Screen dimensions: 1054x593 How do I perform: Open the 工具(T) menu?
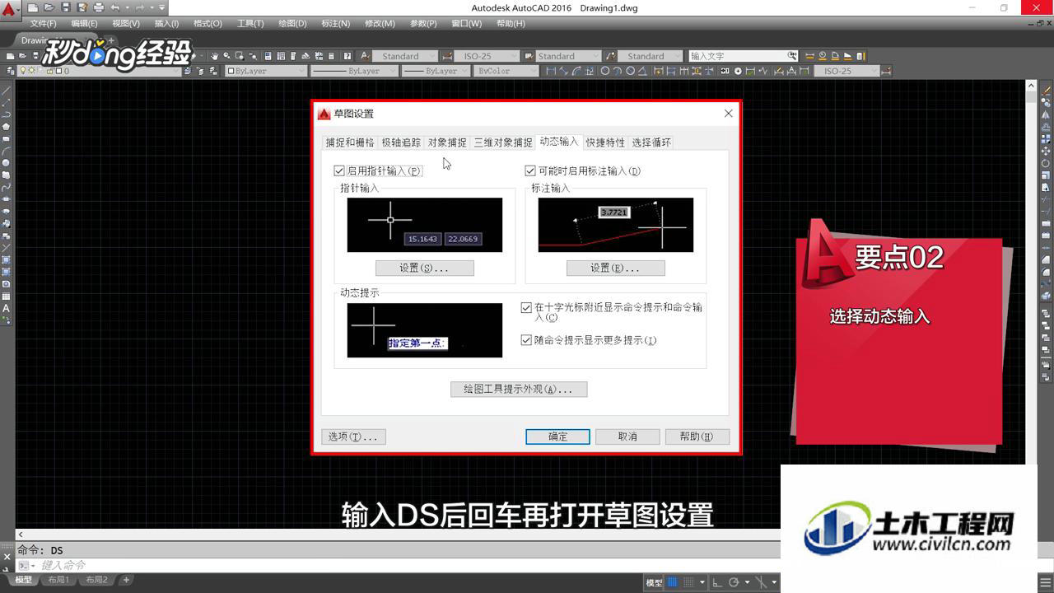pos(250,24)
